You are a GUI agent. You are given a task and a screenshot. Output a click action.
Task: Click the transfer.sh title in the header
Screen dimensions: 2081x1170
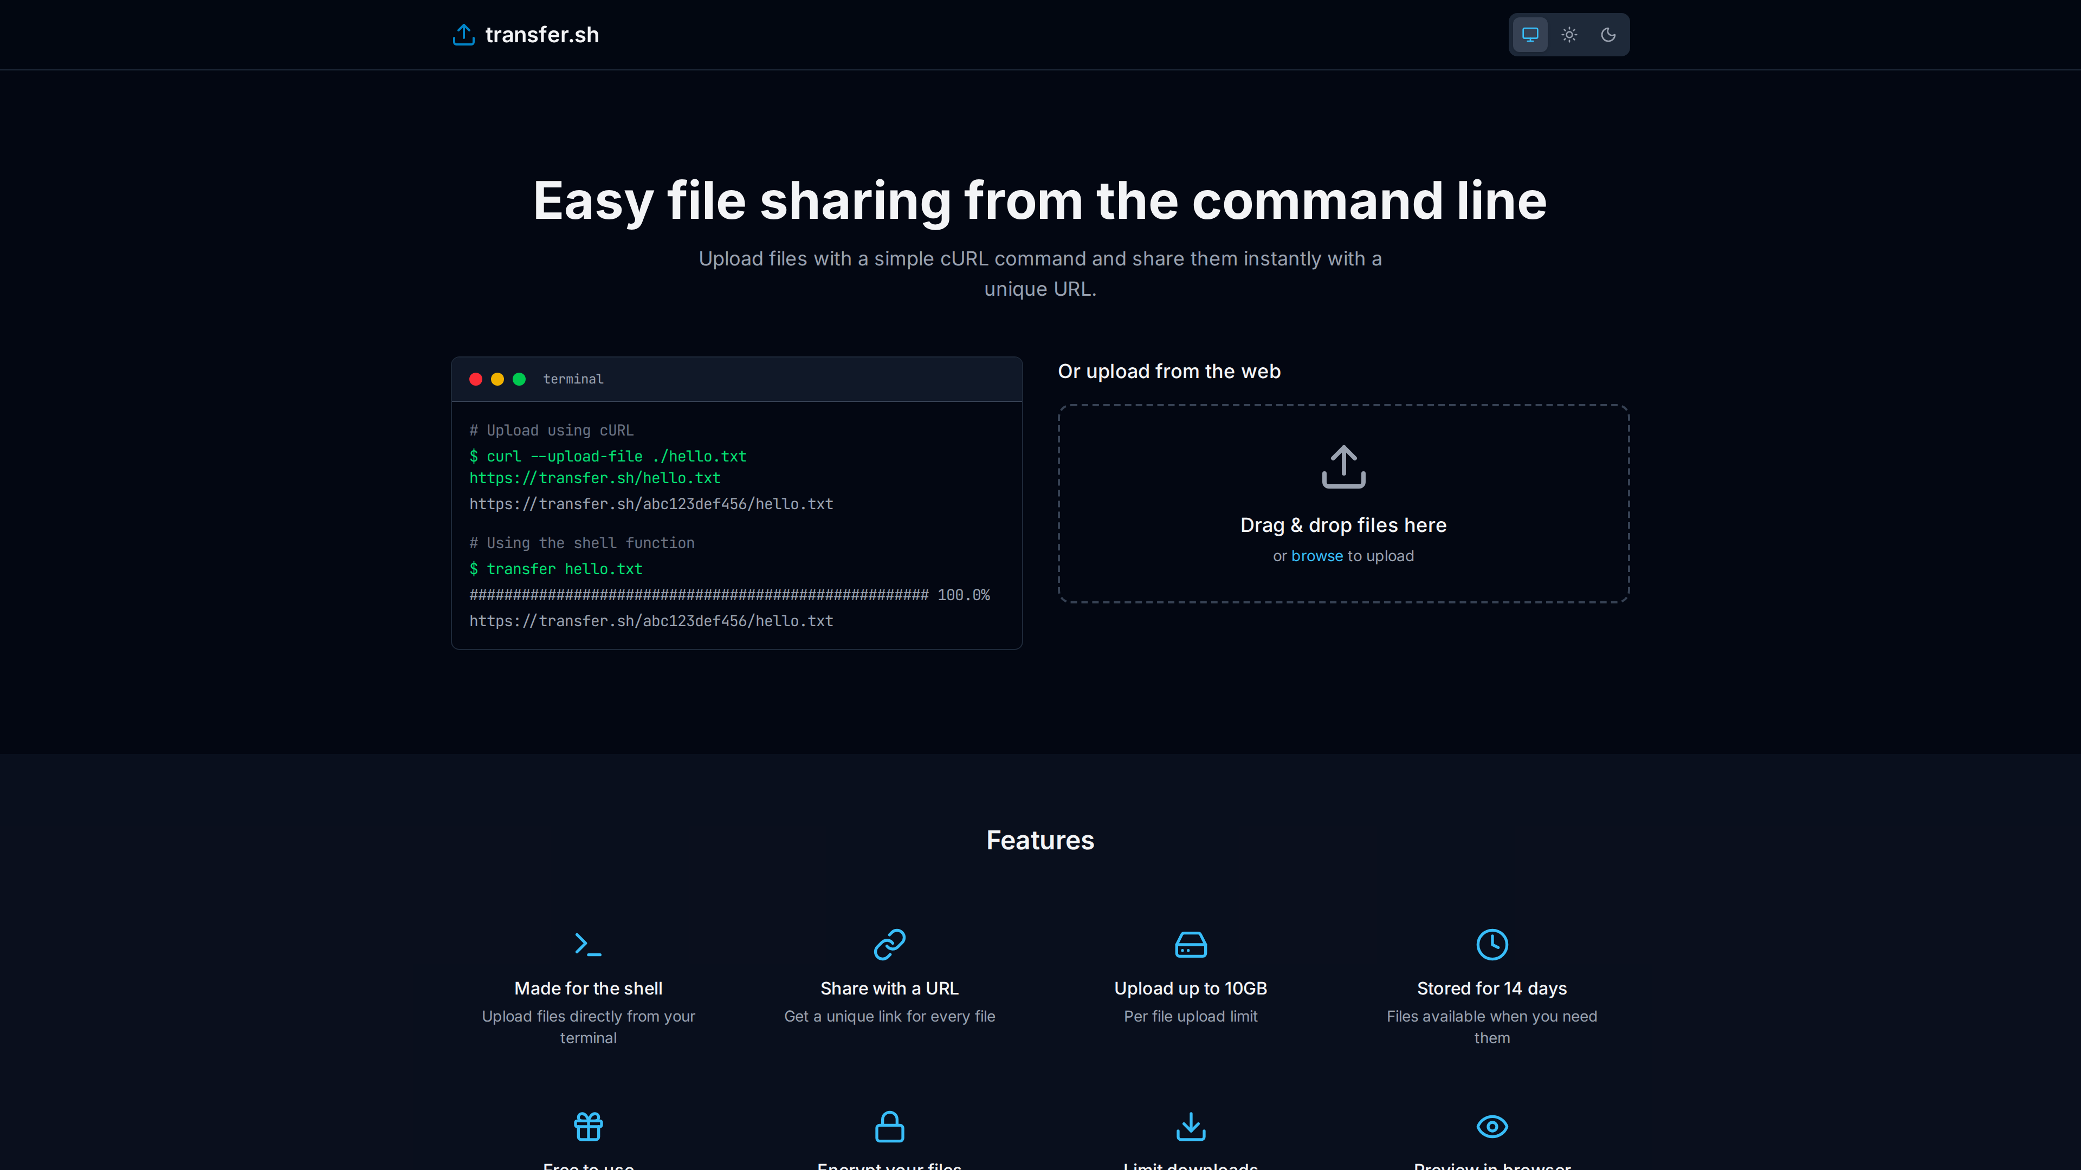542,34
